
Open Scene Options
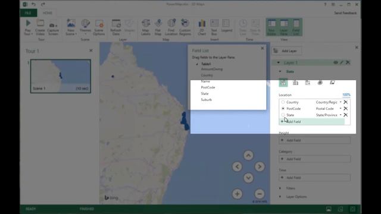click(x=99, y=27)
